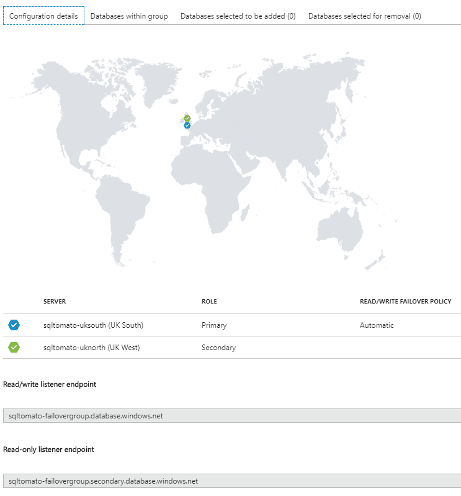Open Databases selected for removal tab
This screenshot has height=496, width=461.
tap(365, 16)
